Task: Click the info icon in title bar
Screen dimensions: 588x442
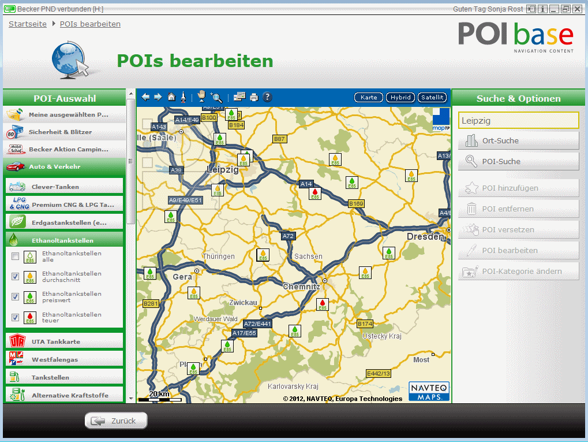Action: (x=542, y=9)
